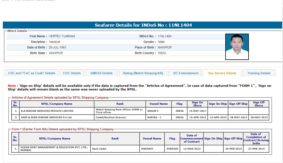Click the MARIWIT vessel name
The height and width of the screenshot is (163, 283).
(x=147, y=149)
